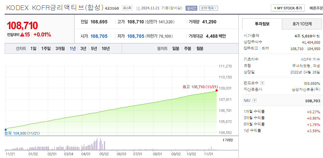Viewport: 323px width, 158px height.
Task: Click the 1년 수익률 +3.59% value
Action: coord(313,131)
